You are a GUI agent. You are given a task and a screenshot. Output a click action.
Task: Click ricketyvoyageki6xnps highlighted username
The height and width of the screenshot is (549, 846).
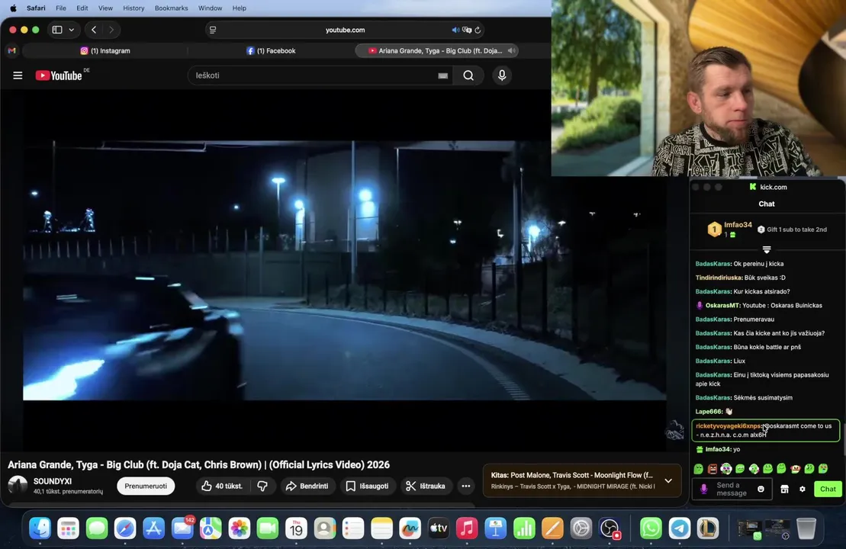728,426
